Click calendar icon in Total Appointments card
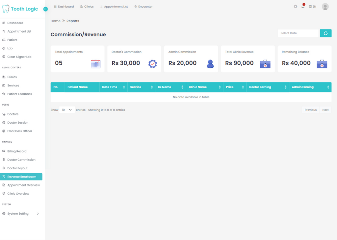Image resolution: width=337 pixels, height=240 pixels. point(96,64)
